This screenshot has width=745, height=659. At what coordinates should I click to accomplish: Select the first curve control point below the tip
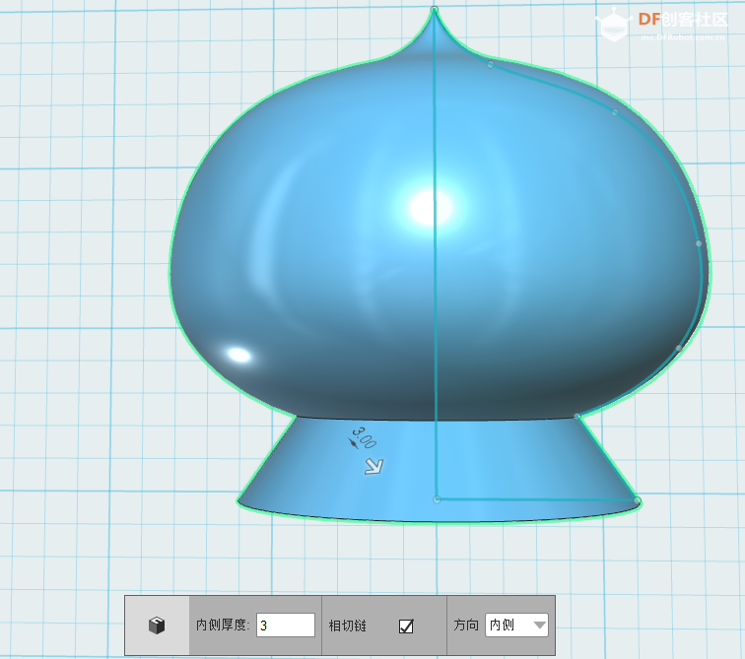[490, 65]
